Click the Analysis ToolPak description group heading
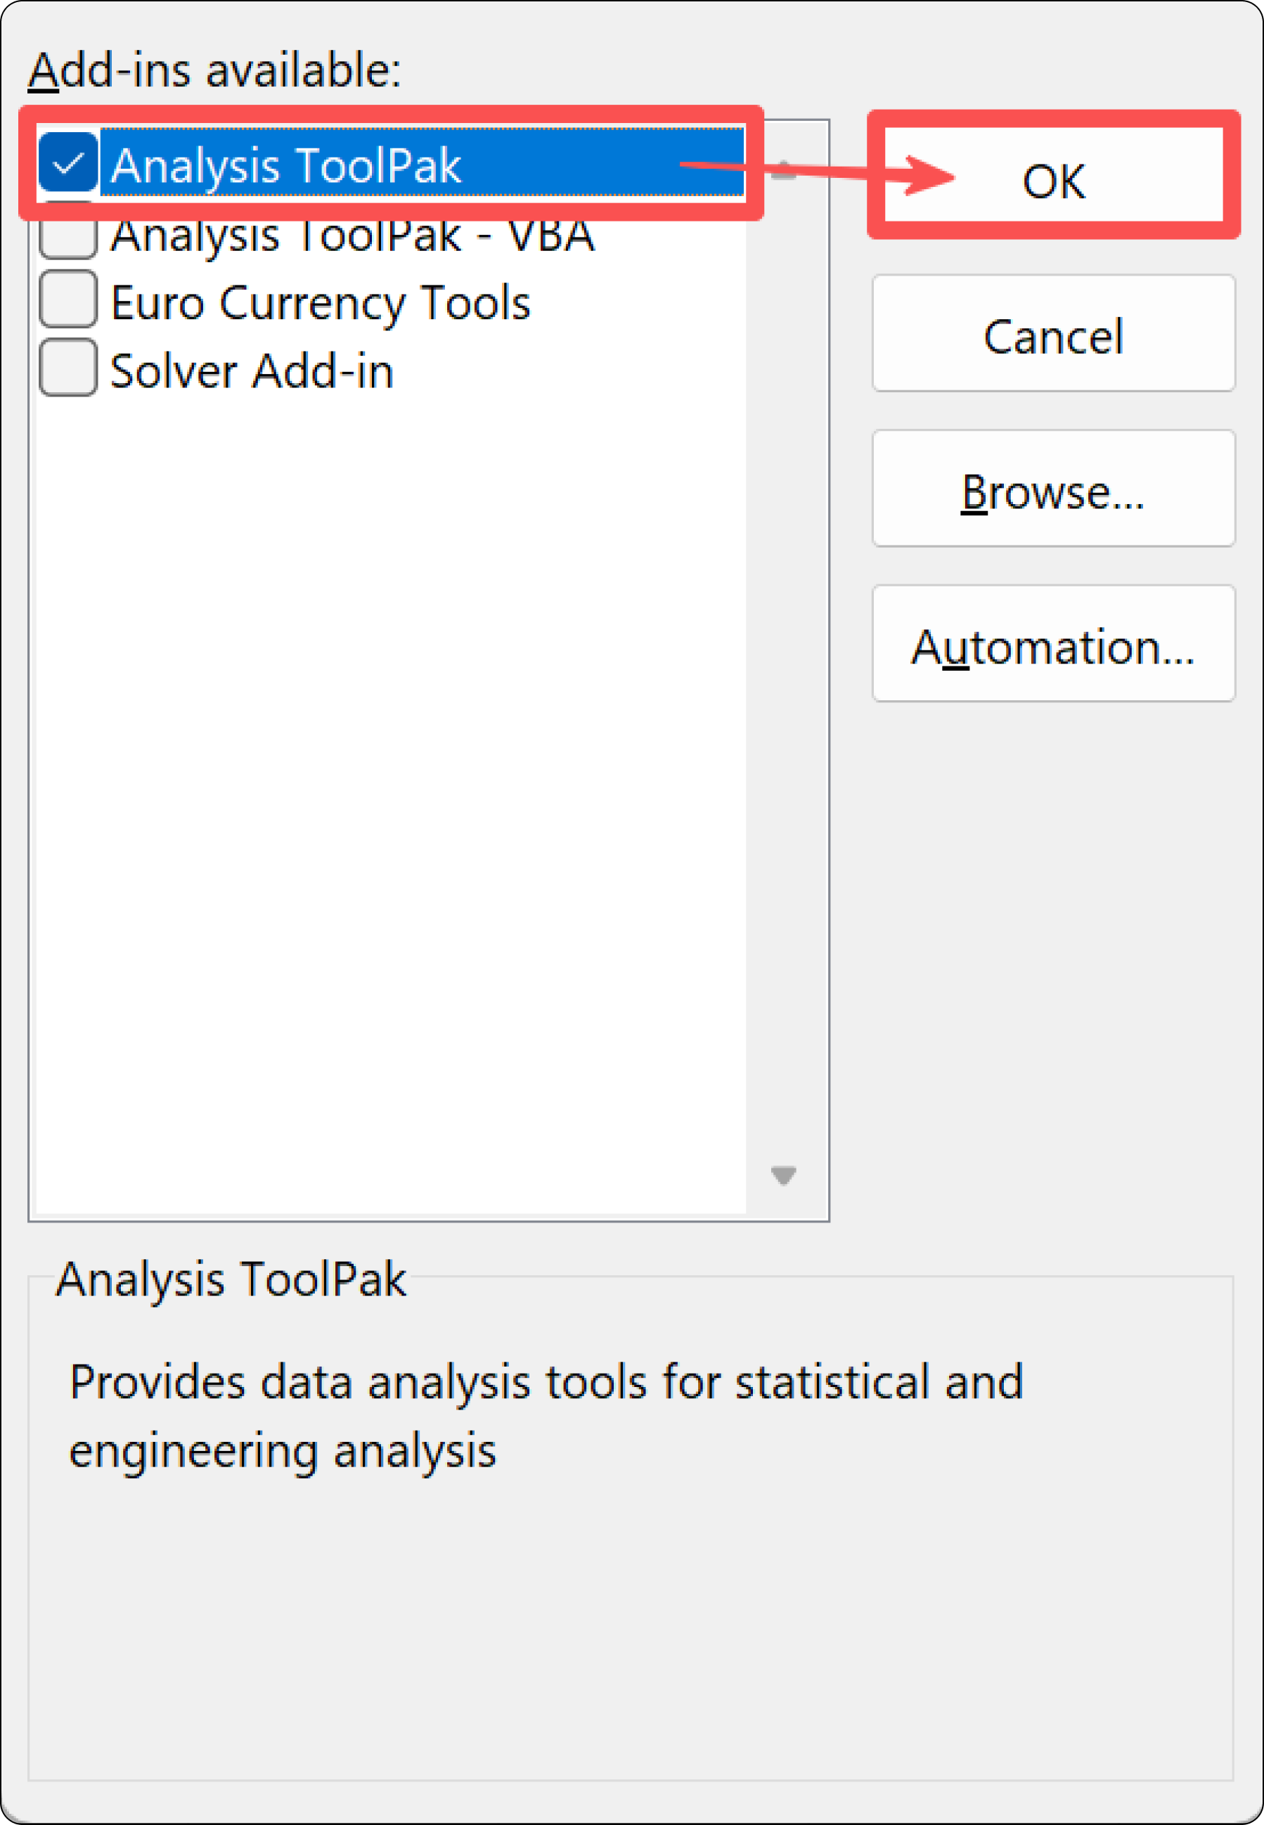 coord(231,1279)
